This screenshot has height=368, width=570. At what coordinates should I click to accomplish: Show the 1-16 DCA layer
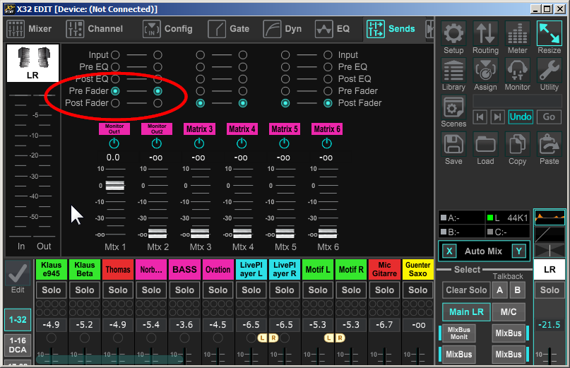pyautogui.click(x=18, y=345)
